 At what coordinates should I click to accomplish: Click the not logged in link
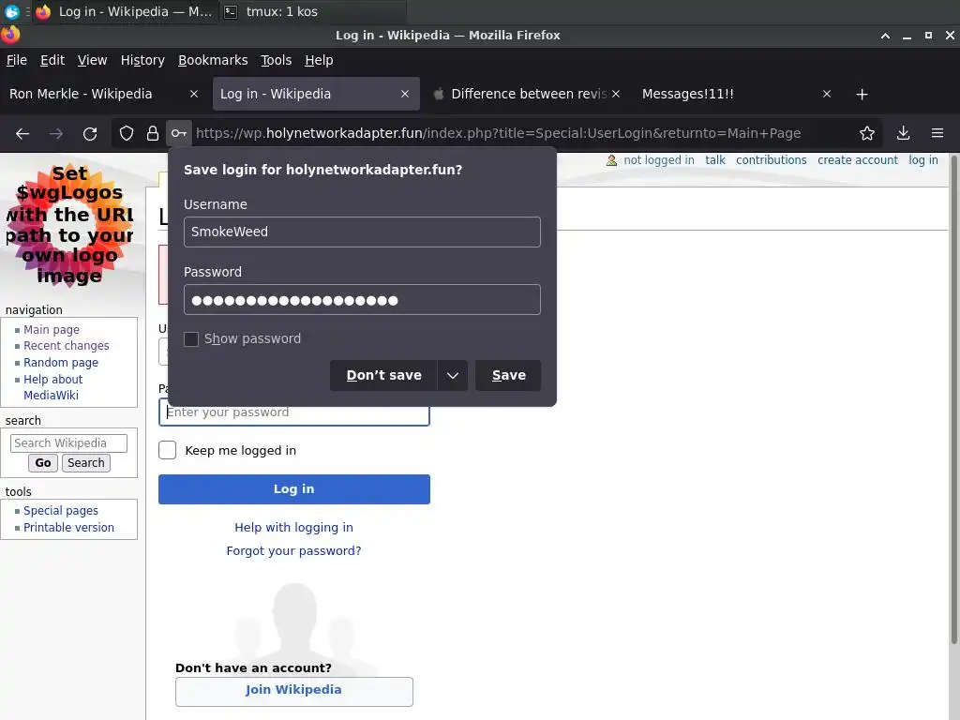tap(659, 160)
